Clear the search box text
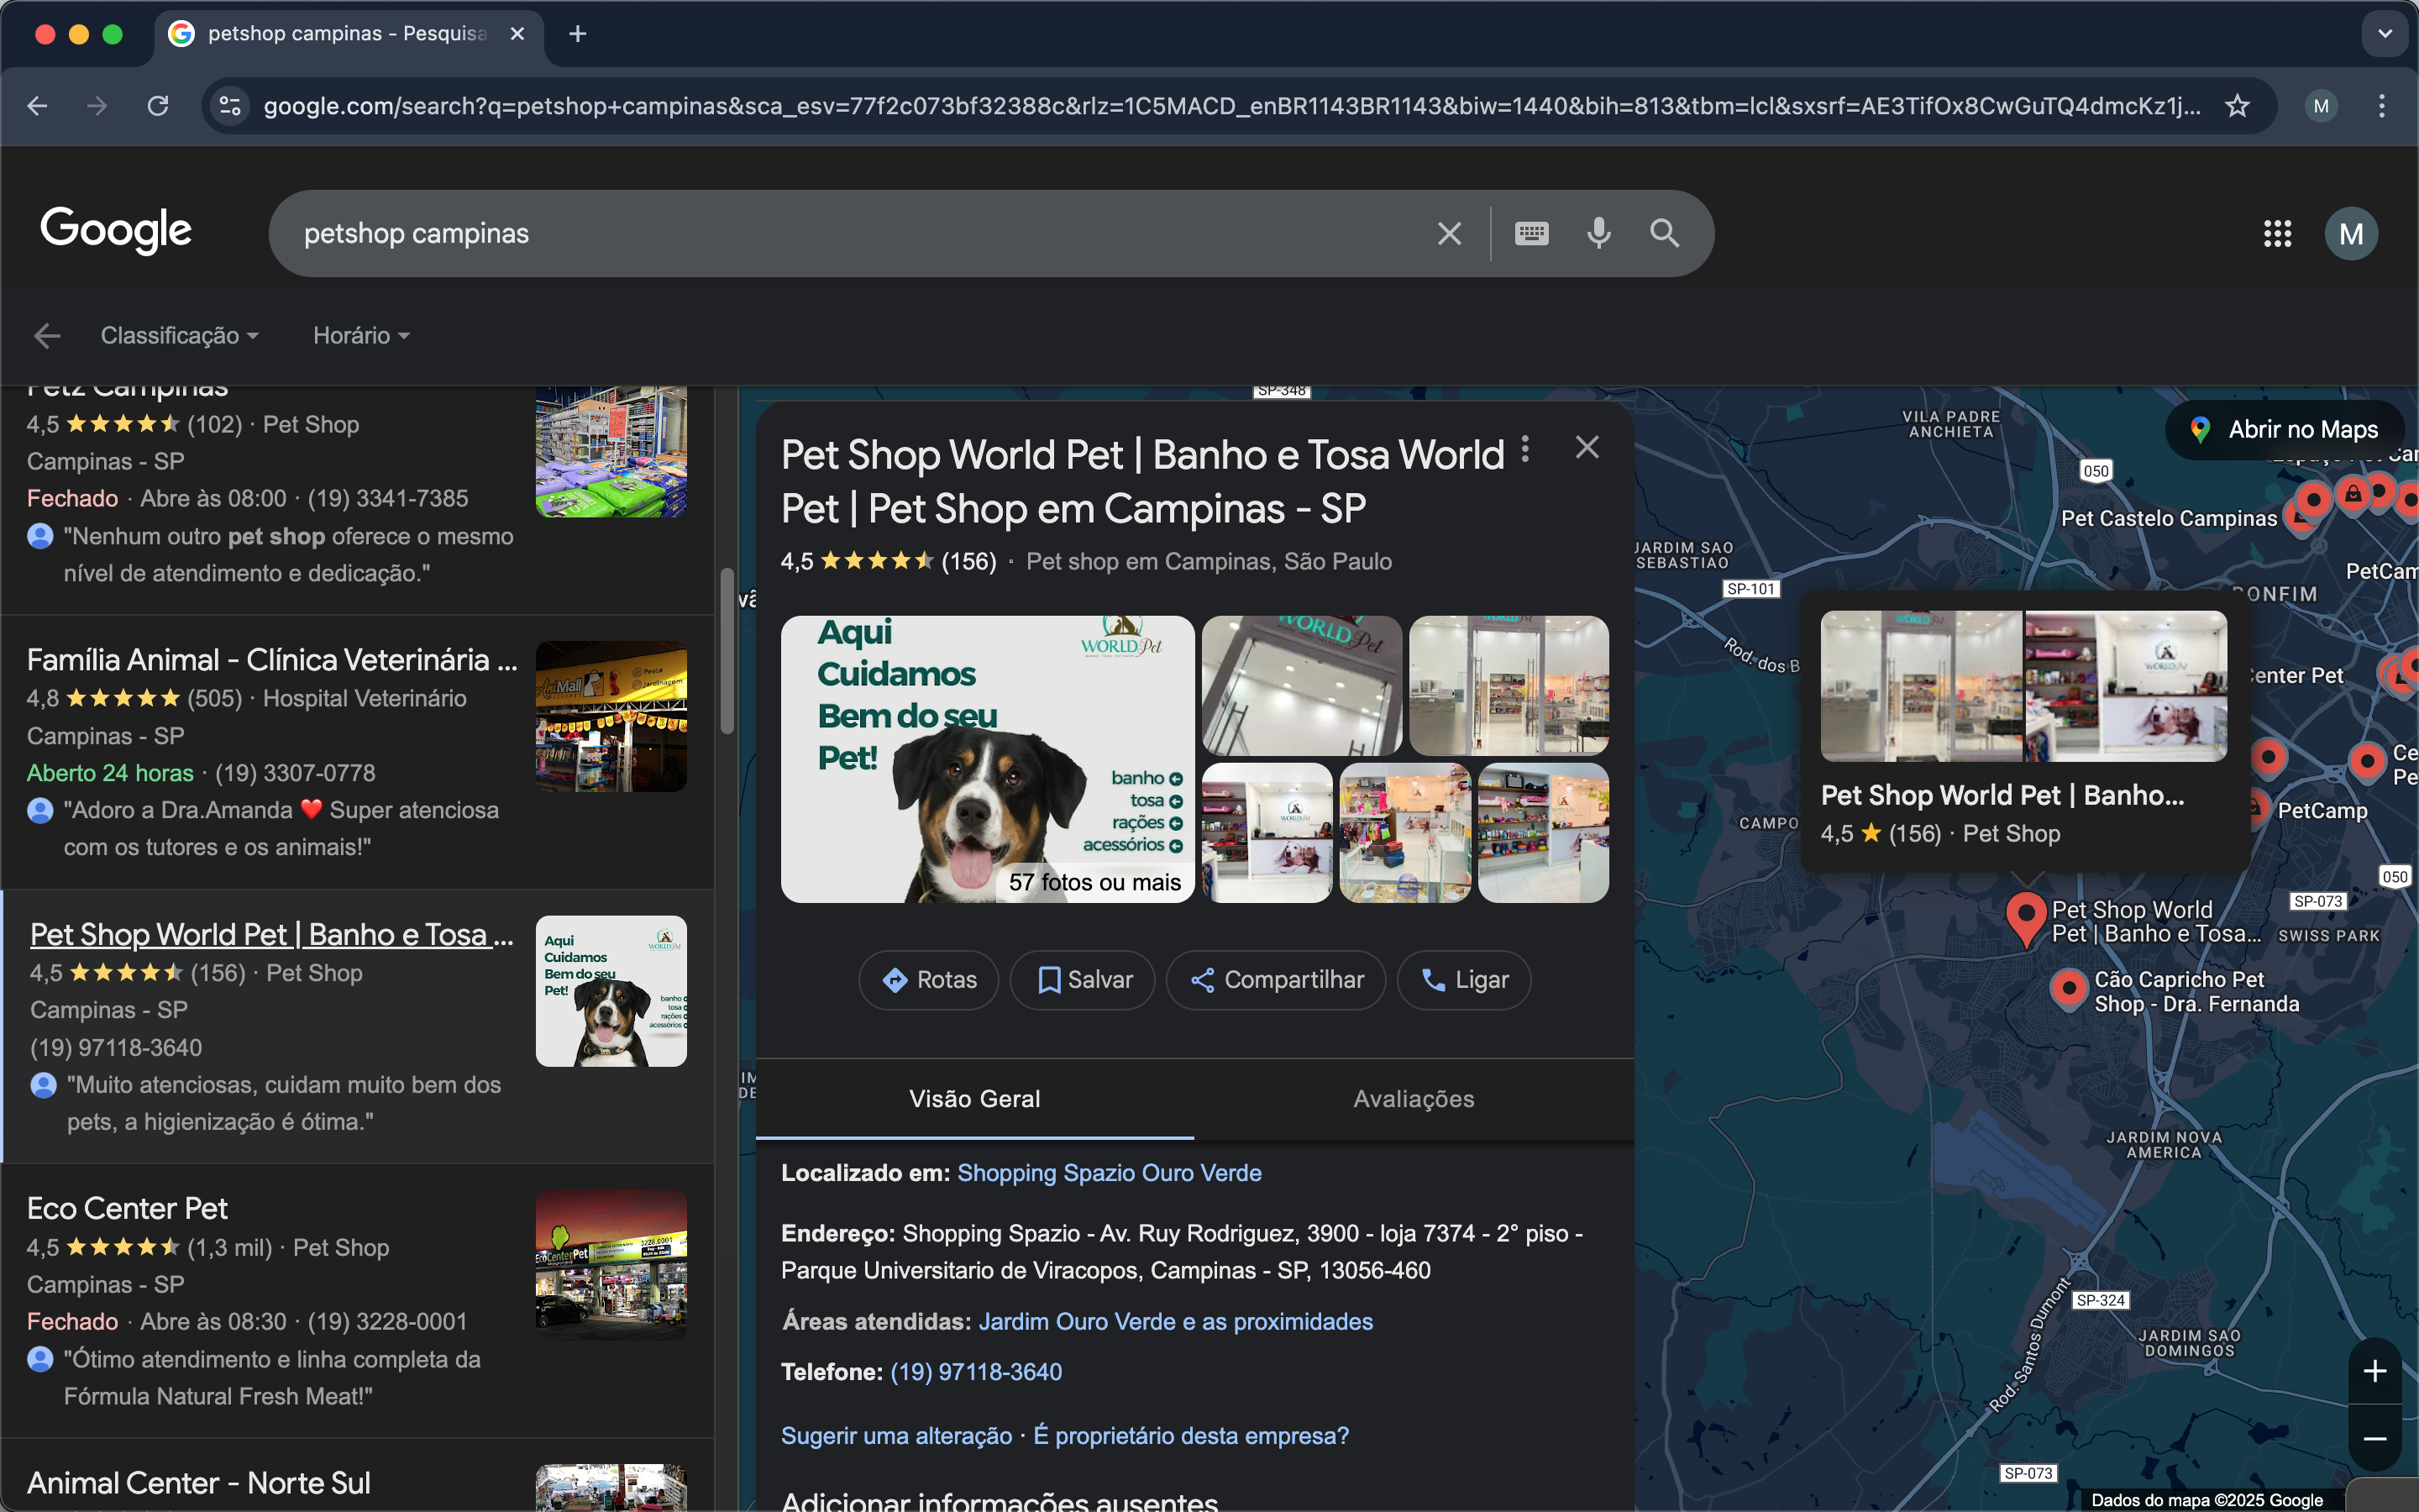 (1448, 233)
